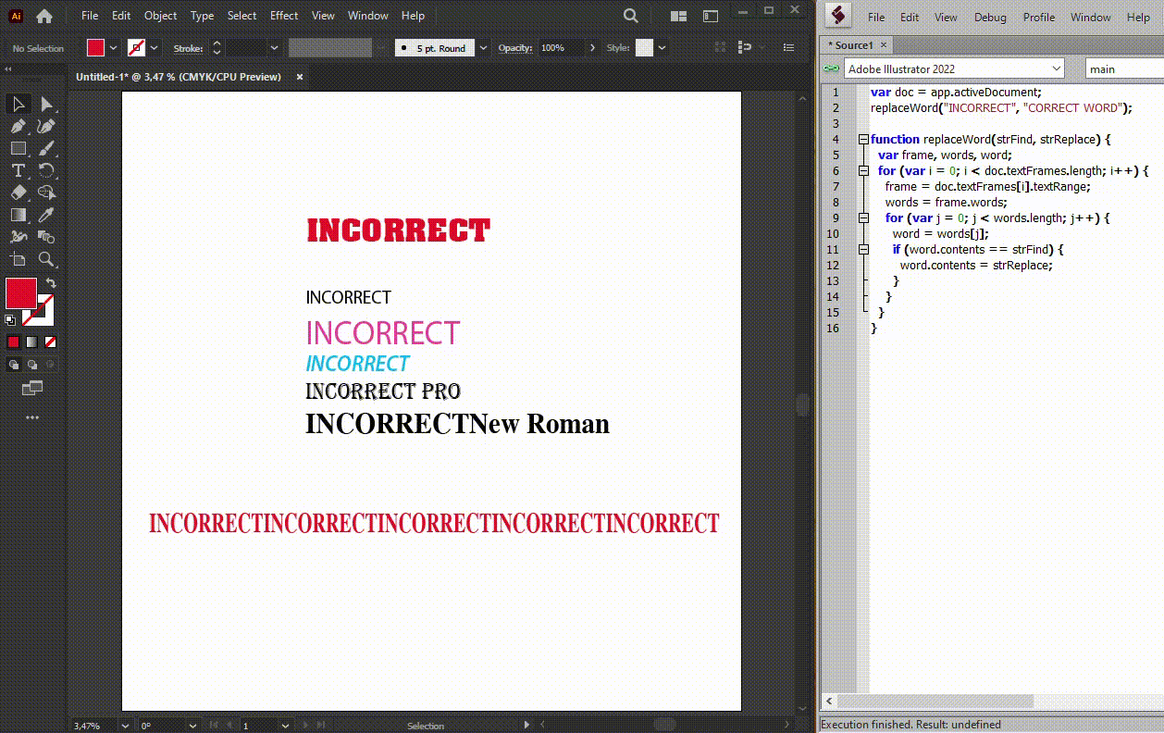The image size is (1164, 733).
Task: Reset default fill and stroke
Action: tap(10, 320)
